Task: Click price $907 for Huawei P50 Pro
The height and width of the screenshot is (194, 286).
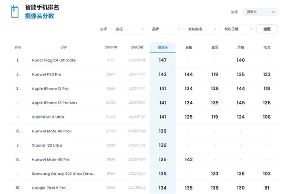Action: click(x=111, y=75)
